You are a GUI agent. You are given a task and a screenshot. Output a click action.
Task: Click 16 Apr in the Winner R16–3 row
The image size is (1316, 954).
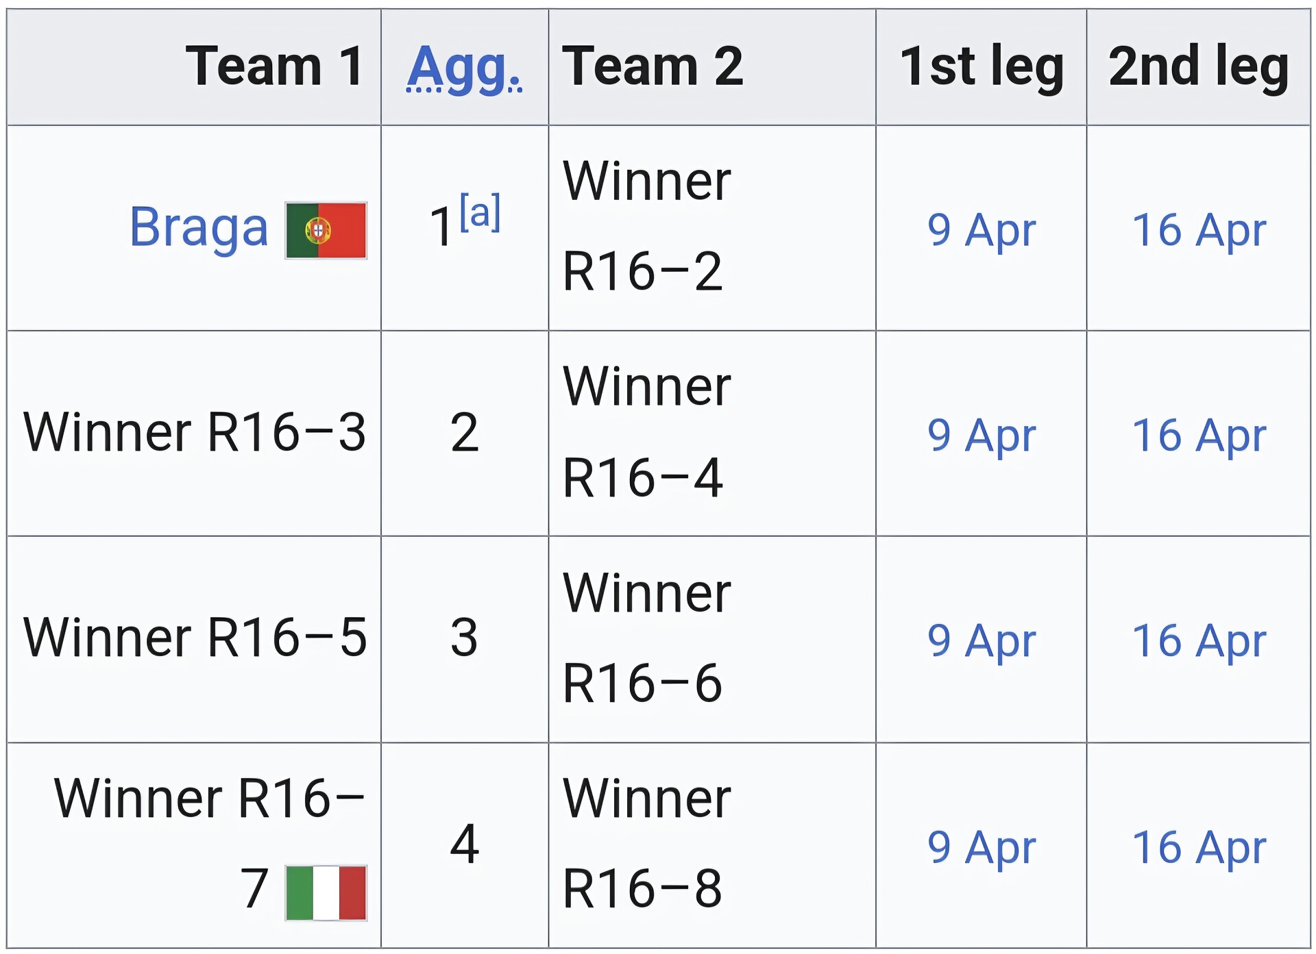click(1198, 436)
